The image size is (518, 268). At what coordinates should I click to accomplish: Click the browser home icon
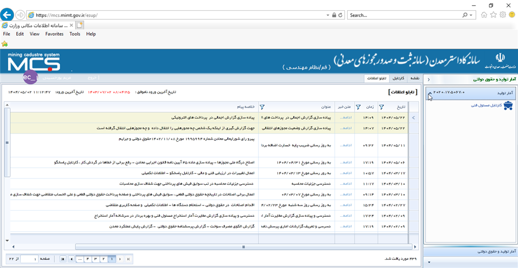click(484, 15)
